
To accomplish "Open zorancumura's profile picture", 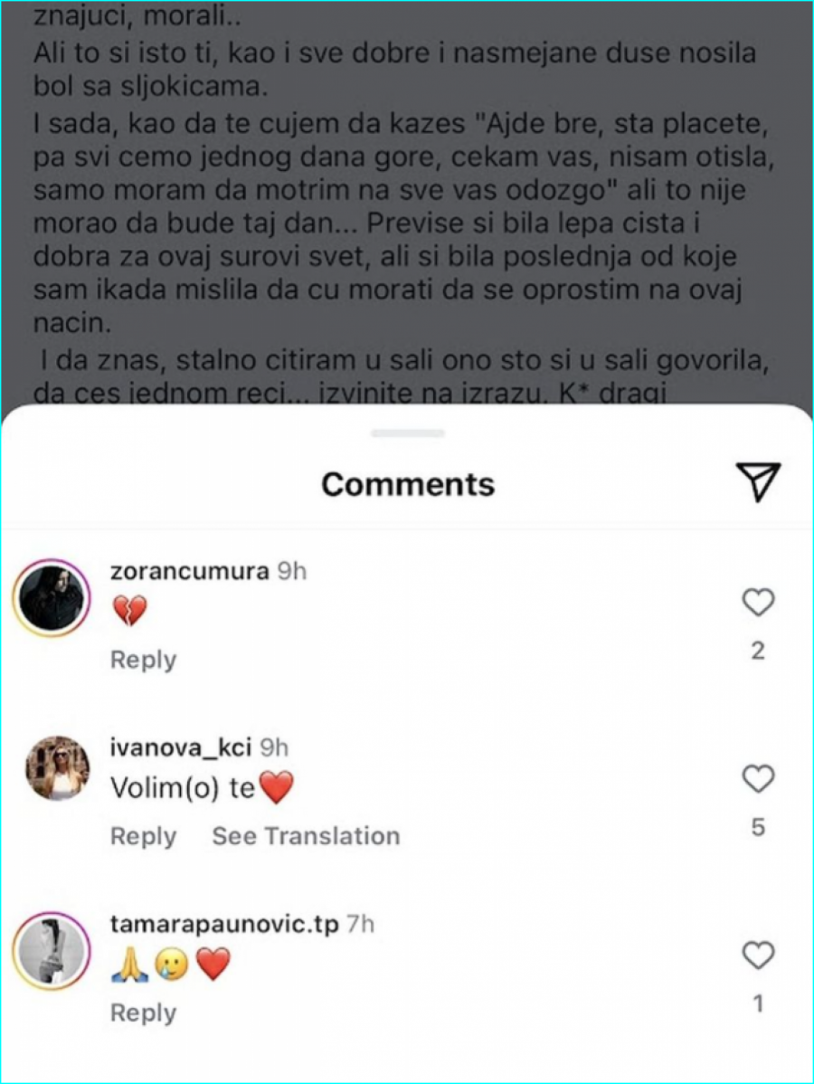I will (52, 596).
